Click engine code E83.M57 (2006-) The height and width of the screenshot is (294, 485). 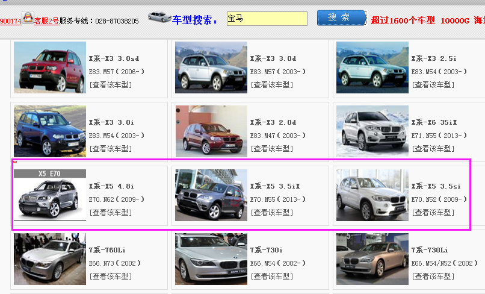click(x=117, y=72)
